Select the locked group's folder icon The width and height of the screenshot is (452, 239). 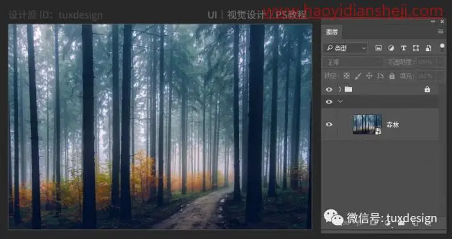[349, 89]
